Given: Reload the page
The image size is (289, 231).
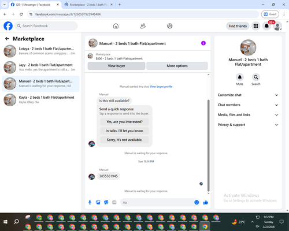Looking at the screenshot, I should (21, 14).
